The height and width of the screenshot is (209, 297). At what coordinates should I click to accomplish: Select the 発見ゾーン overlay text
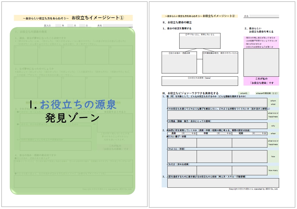(72, 118)
